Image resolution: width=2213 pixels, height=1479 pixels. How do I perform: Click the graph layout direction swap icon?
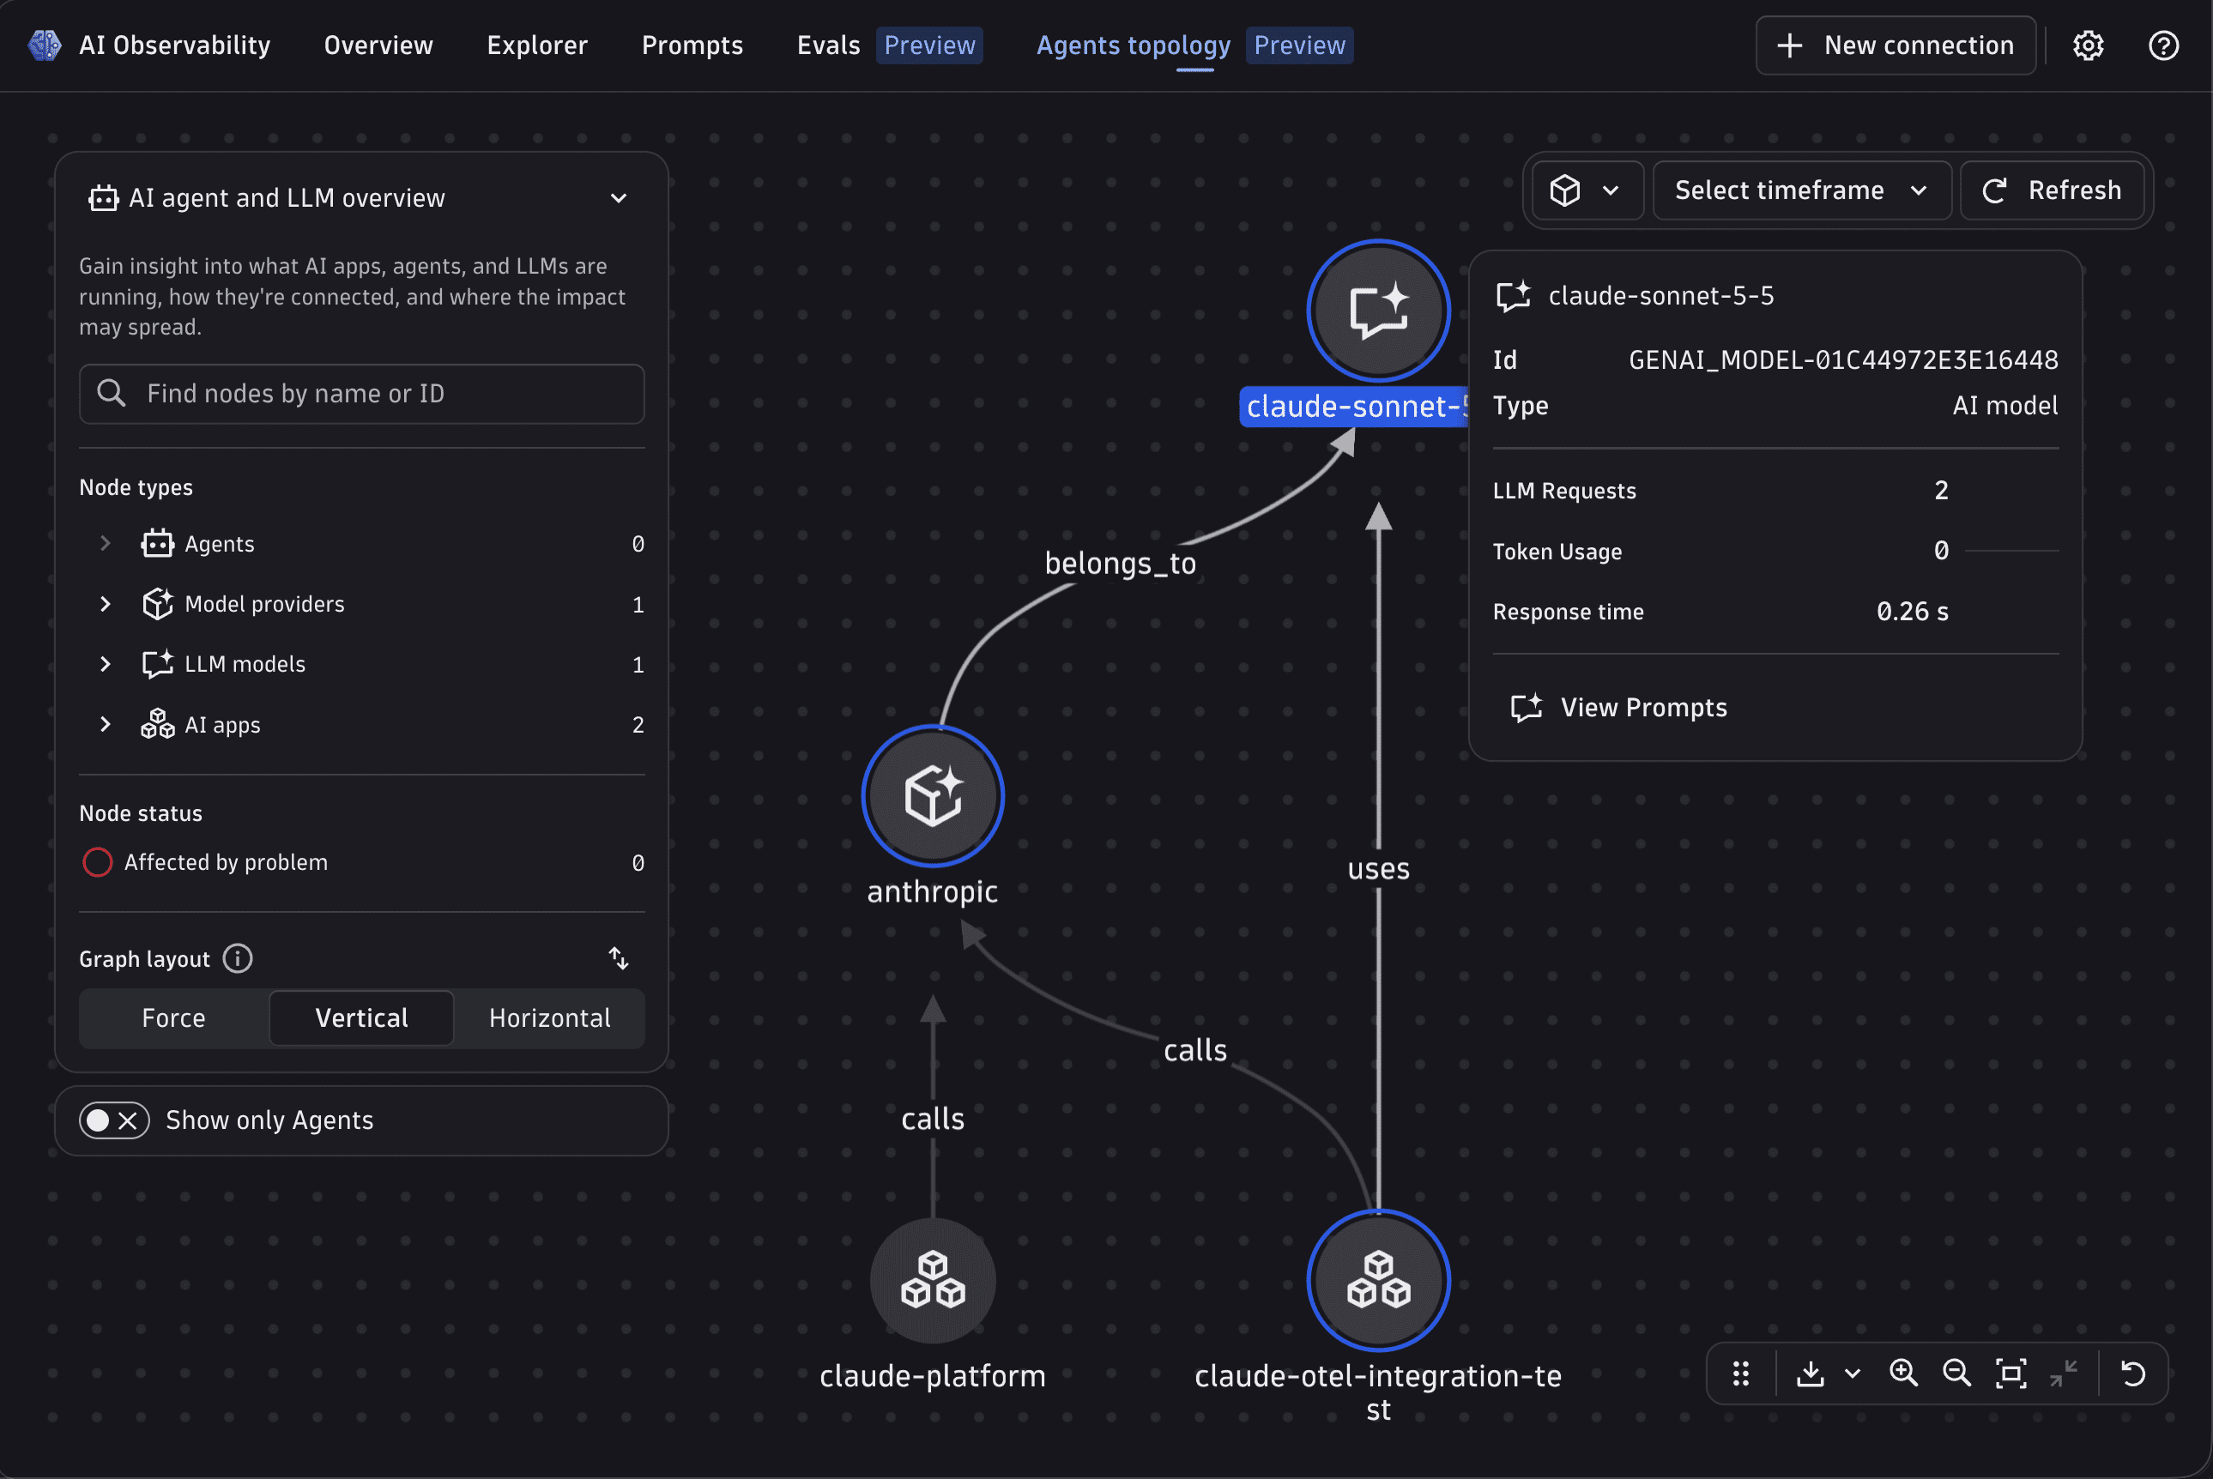pyautogui.click(x=619, y=959)
